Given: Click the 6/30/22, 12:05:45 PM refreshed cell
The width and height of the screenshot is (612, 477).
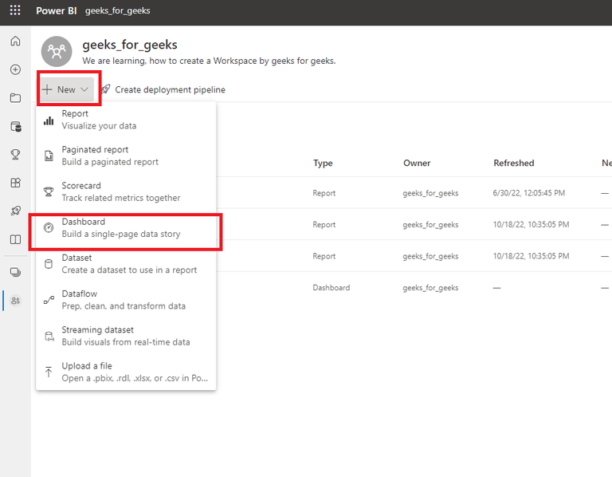Looking at the screenshot, I should tap(528, 193).
